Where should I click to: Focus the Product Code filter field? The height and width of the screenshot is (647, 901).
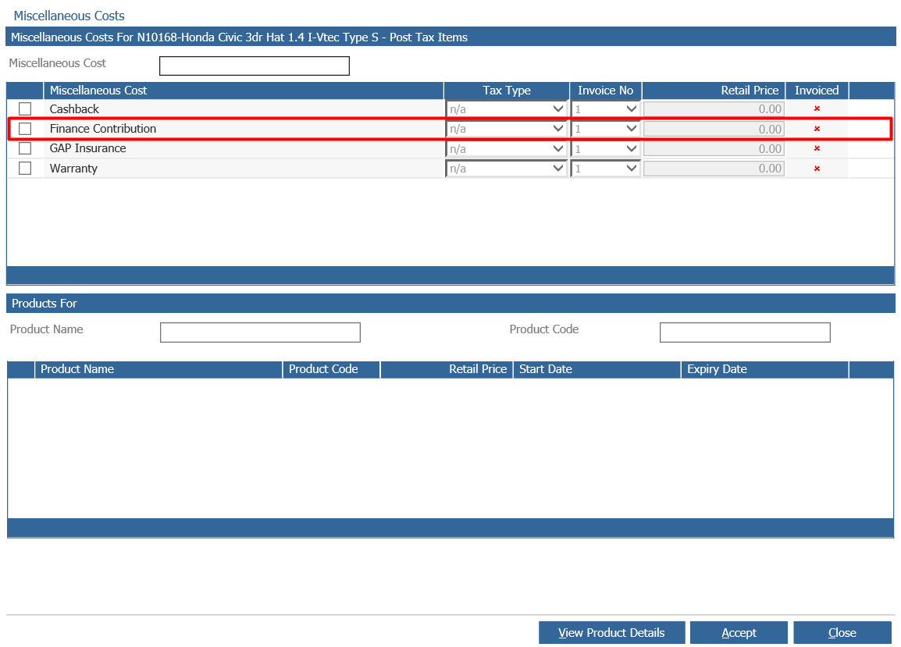click(x=746, y=332)
